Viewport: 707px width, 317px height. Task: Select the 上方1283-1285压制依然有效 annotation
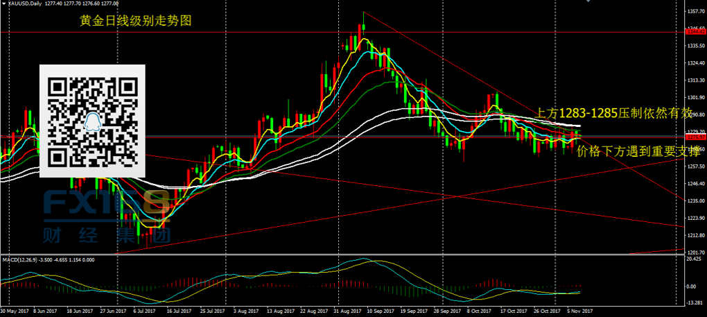[x=613, y=112]
